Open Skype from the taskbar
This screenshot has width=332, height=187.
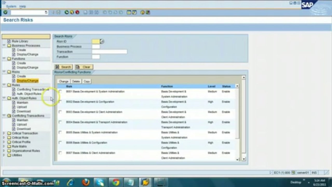pos(100,182)
